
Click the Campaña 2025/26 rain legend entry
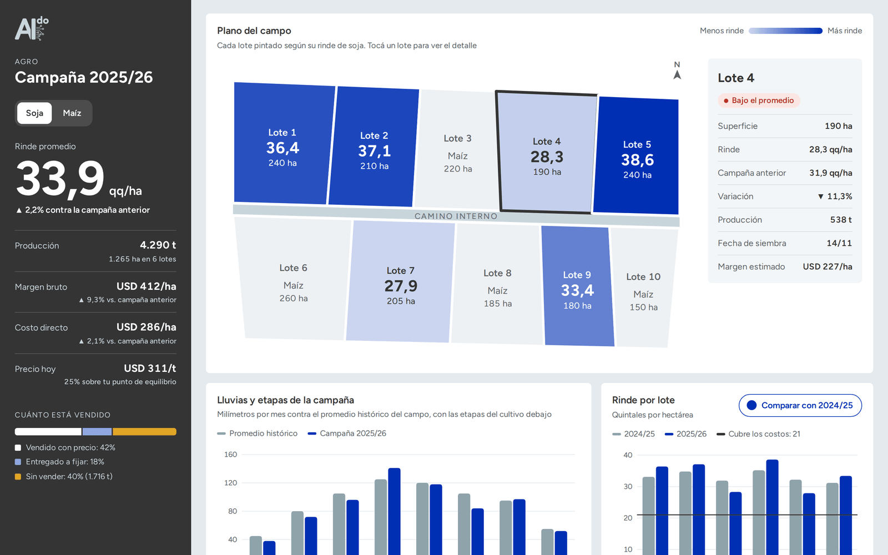(347, 433)
